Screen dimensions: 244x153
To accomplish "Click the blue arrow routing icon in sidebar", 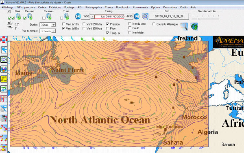I will click(x=4, y=50).
